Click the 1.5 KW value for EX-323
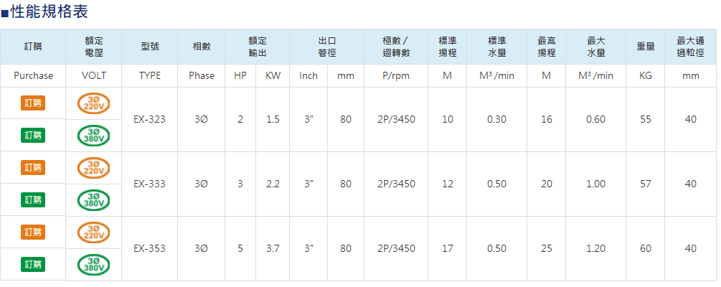 click(x=273, y=119)
